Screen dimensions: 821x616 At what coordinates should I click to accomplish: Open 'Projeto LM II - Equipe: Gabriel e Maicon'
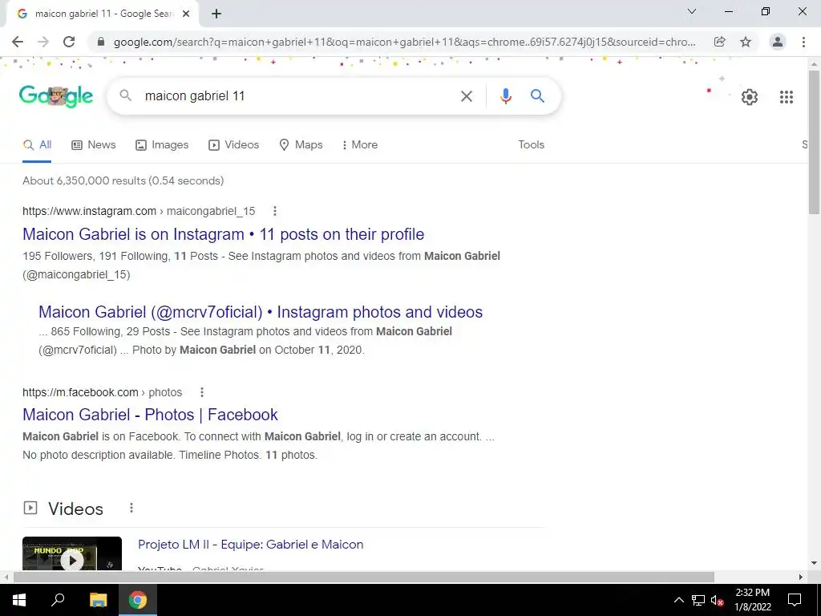(251, 545)
